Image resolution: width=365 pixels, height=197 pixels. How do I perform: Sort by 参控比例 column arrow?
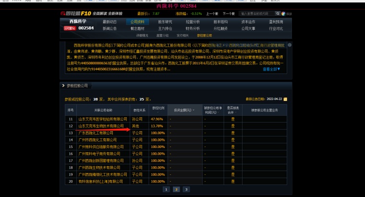pyautogui.click(x=158, y=112)
